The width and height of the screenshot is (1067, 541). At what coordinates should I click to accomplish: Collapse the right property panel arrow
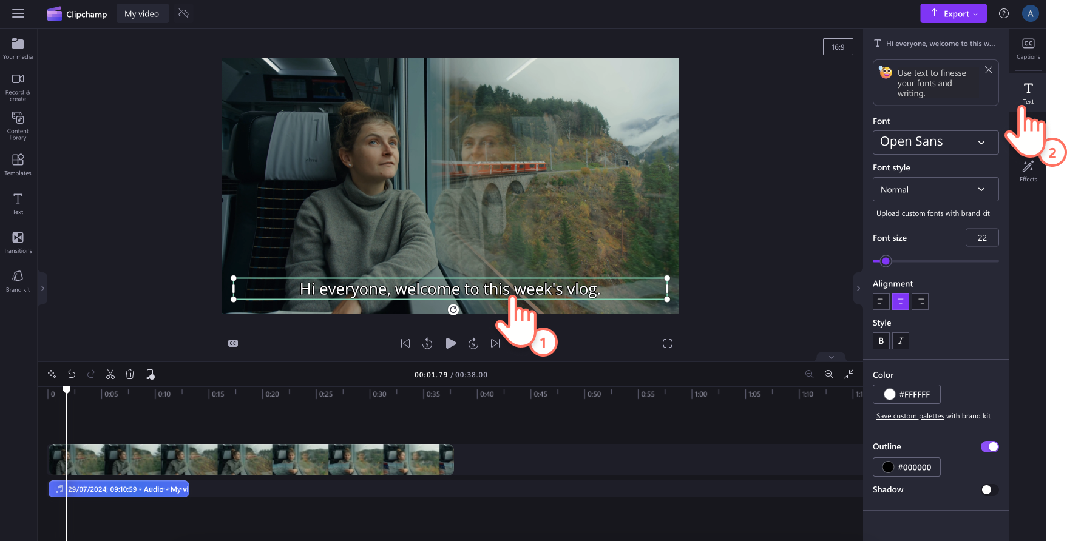pos(858,289)
